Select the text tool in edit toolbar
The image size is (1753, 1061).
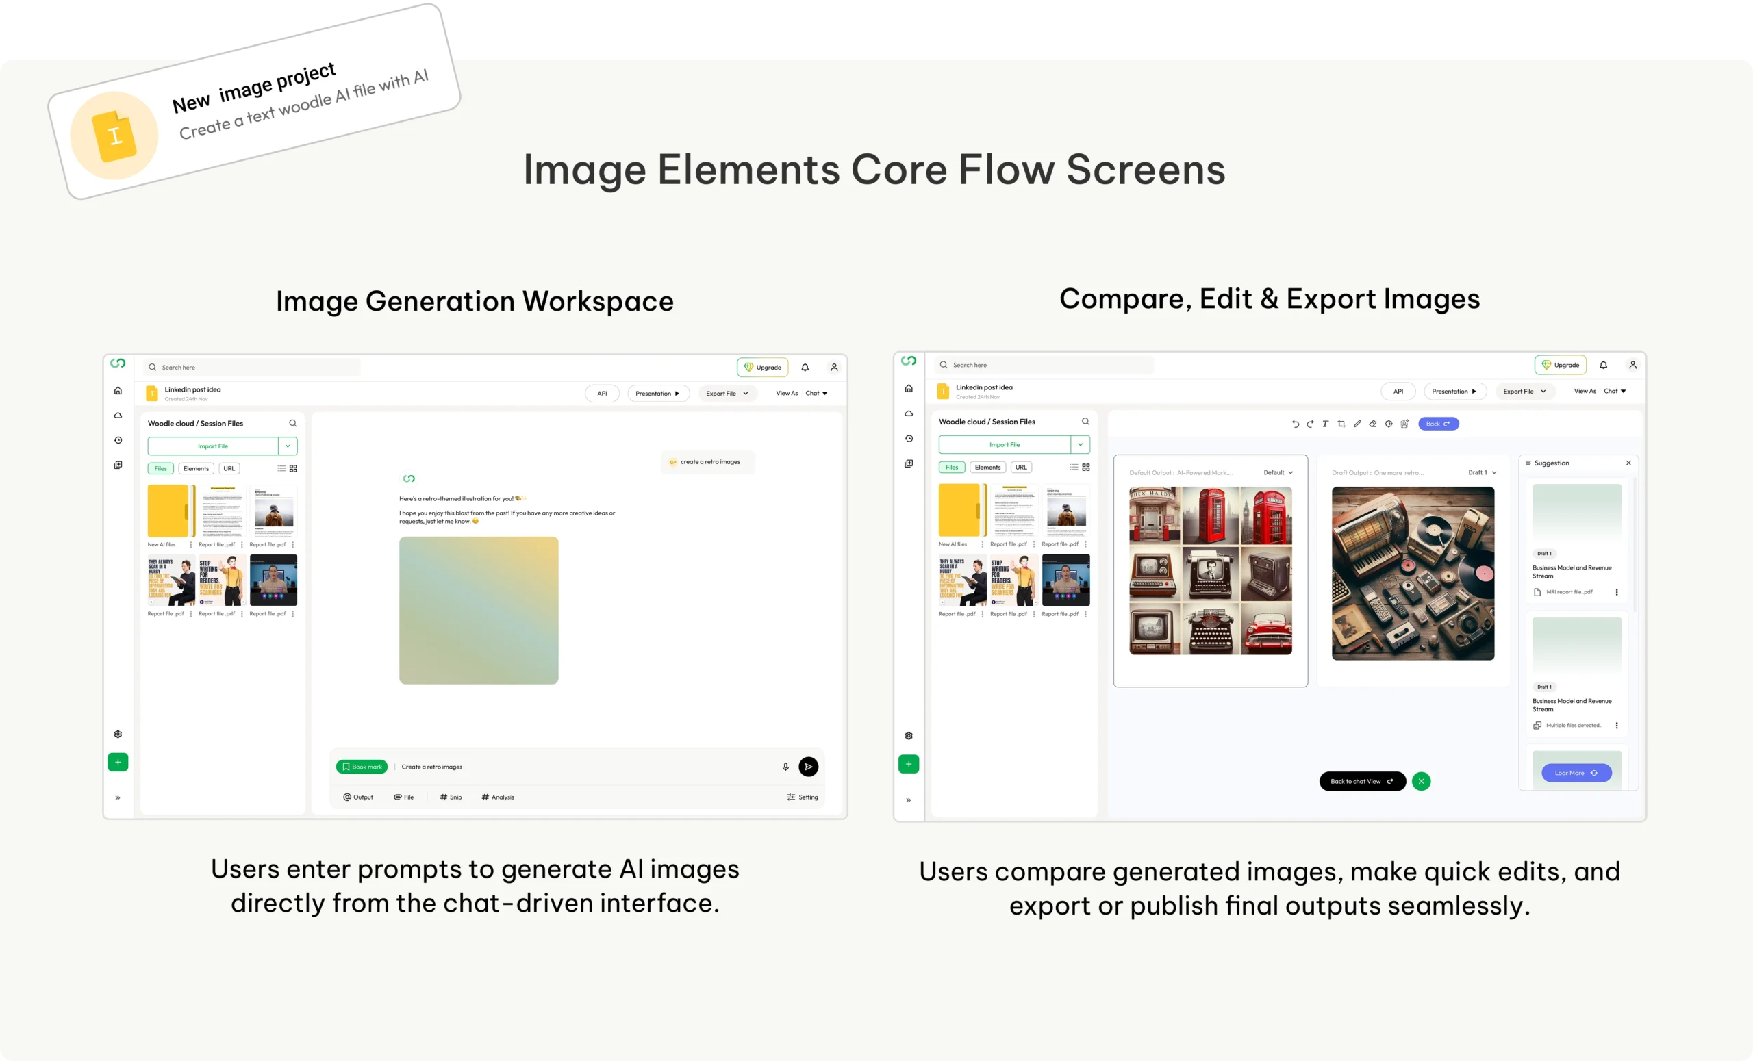coord(1326,424)
